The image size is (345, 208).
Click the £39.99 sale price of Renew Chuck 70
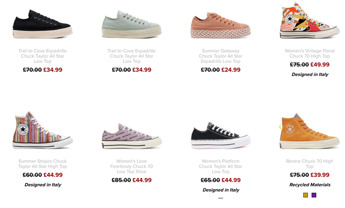320,175
